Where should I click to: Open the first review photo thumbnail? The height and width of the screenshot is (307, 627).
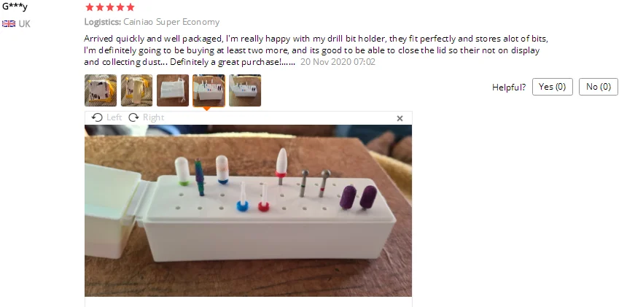tap(101, 90)
